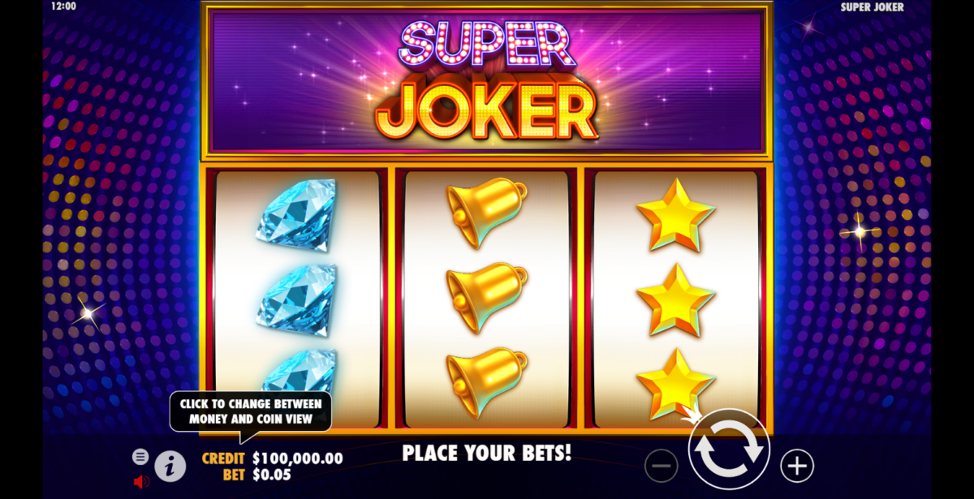This screenshot has height=499, width=974.
Task: Open the game info (i) icon
Action: click(170, 465)
